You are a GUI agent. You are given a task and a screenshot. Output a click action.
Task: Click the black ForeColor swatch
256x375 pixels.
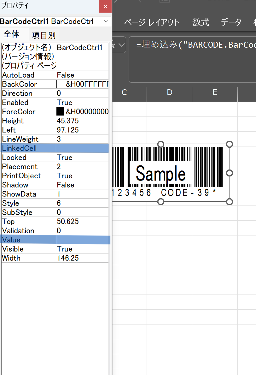coord(60,112)
